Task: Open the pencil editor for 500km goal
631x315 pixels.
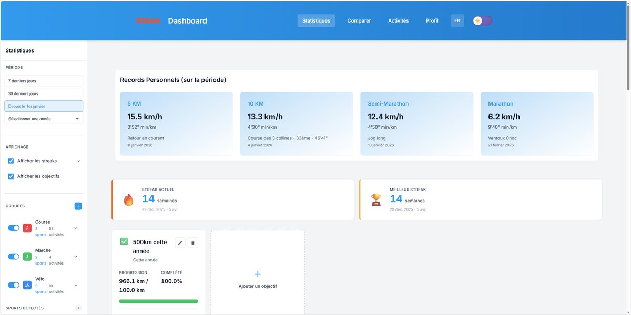Action: (x=180, y=243)
